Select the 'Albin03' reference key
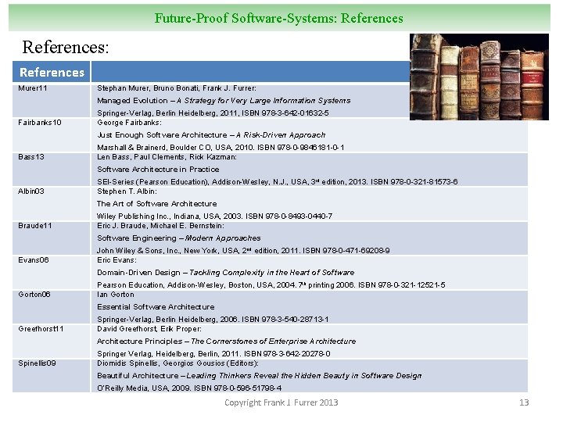Viewport: 563px width, 422px height. coord(31,191)
